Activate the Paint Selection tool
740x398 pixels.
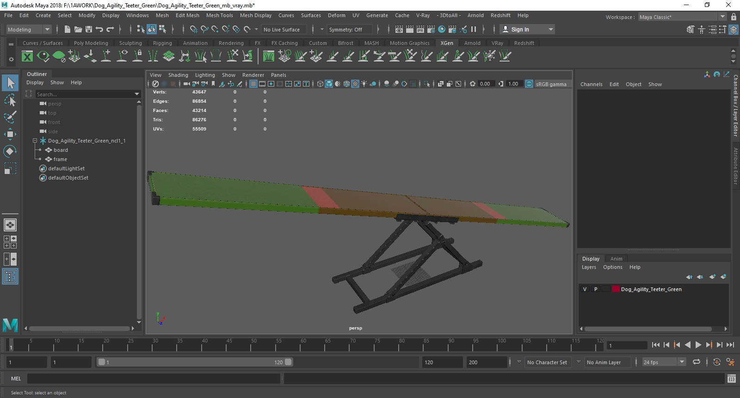click(10, 117)
